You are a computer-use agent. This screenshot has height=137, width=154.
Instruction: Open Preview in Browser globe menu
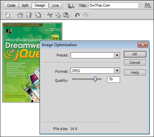71,6
